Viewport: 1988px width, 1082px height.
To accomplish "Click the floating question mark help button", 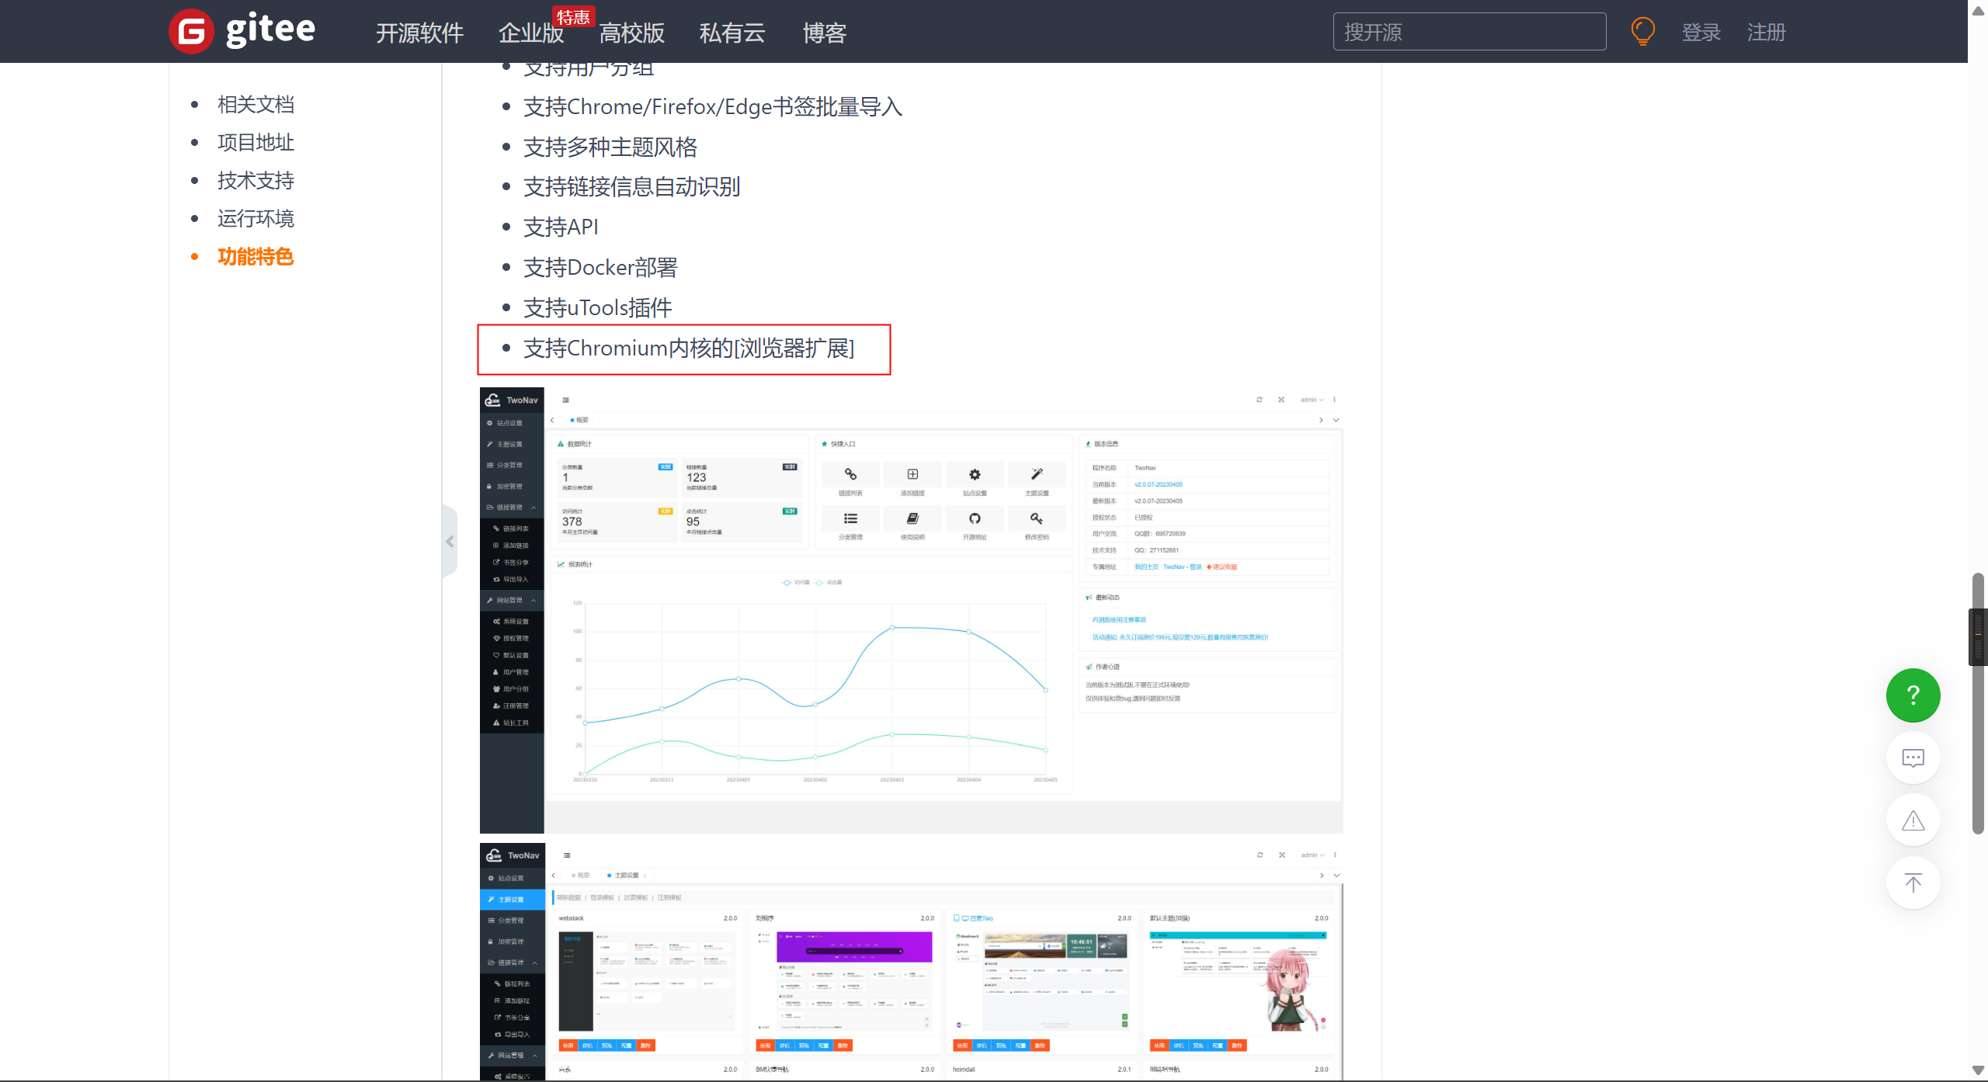I will [1913, 695].
